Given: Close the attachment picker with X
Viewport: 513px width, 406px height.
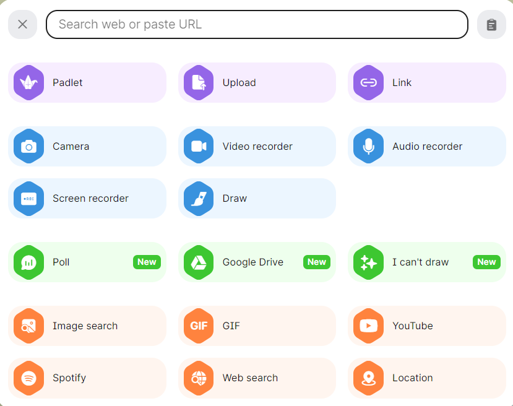Looking at the screenshot, I should (22, 25).
